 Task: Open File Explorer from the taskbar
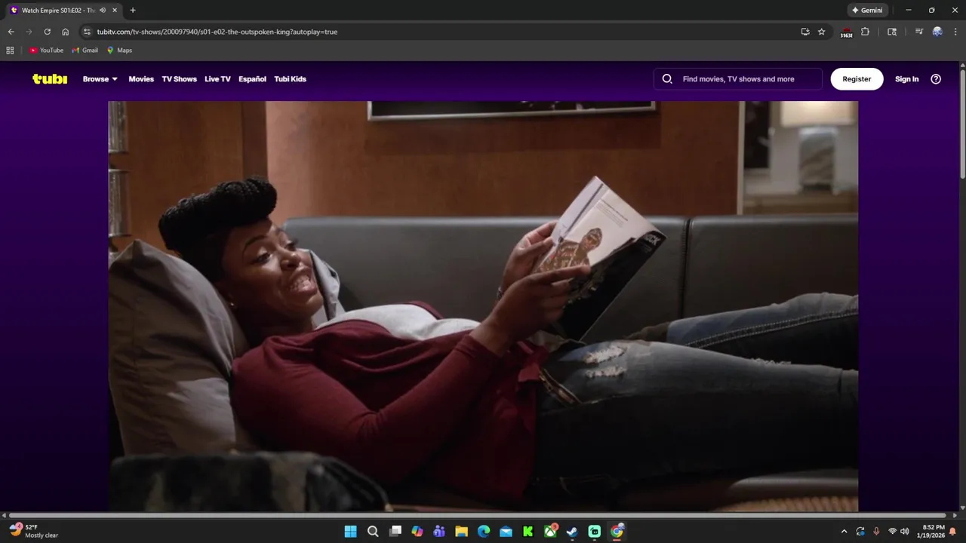click(461, 532)
